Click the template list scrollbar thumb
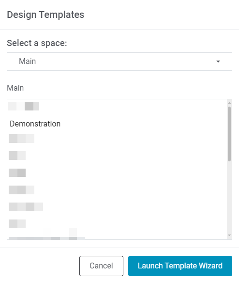 point(229,134)
